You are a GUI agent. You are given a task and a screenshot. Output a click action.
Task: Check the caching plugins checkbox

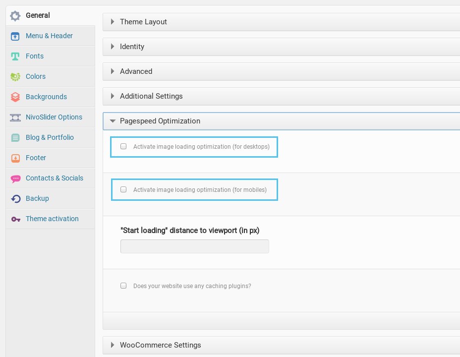click(123, 286)
